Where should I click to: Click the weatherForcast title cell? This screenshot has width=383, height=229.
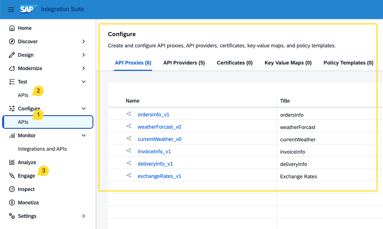click(x=298, y=127)
